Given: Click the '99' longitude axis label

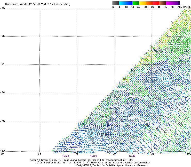Looking at the screenshot, I should point(114,154).
